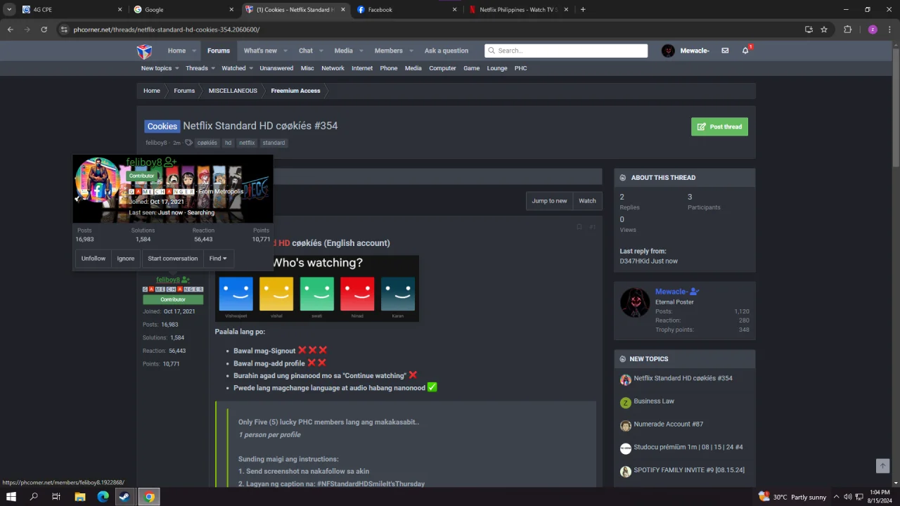
Task: Click the weather widget on taskbar
Action: [792, 497]
